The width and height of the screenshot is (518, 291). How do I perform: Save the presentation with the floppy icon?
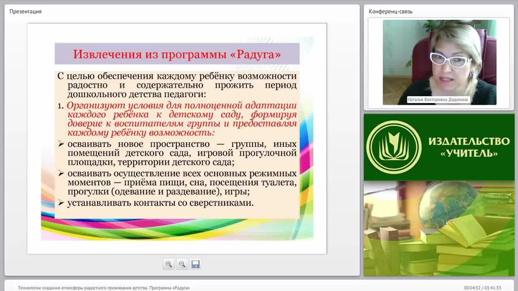(195, 264)
